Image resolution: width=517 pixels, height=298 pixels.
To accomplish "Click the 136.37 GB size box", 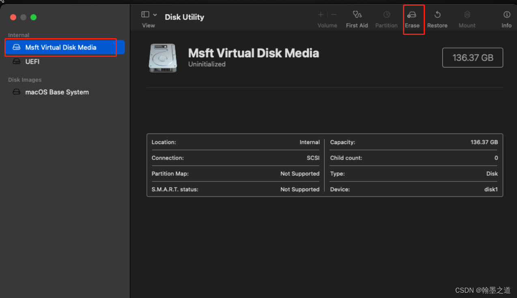I will (x=473, y=58).
